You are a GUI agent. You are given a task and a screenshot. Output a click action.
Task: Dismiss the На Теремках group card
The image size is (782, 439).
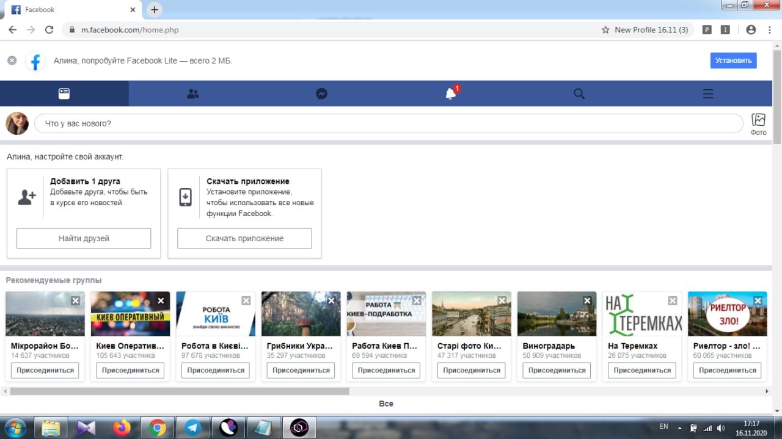672,300
